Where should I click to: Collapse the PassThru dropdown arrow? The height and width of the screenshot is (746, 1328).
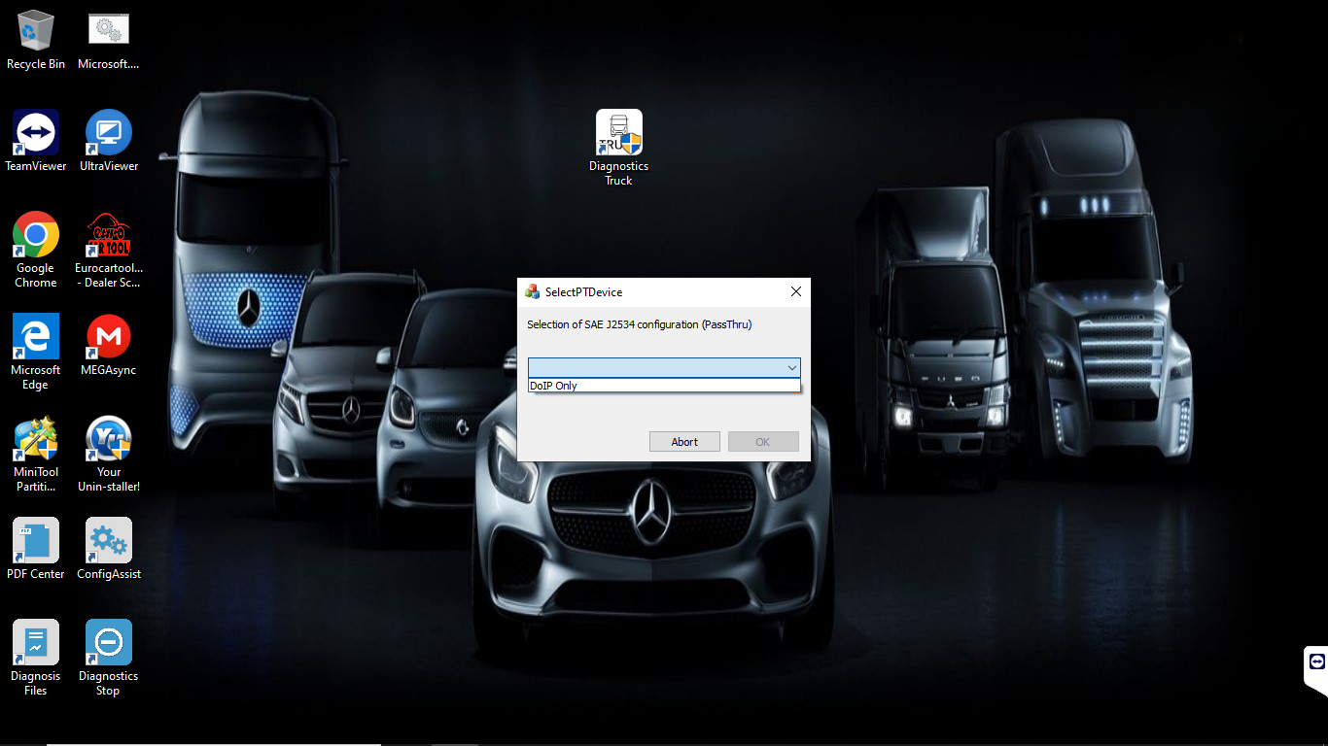pos(792,368)
